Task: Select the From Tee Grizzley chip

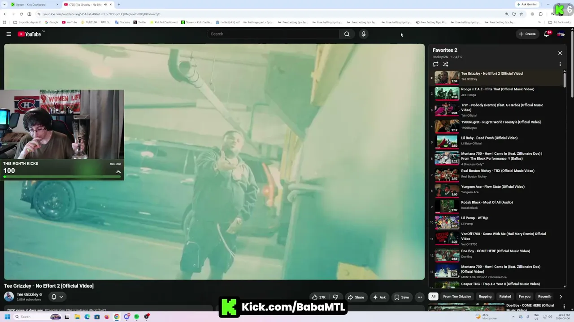Action: click(457, 297)
